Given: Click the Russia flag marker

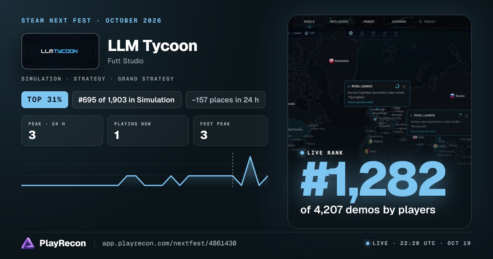Looking at the screenshot, I should 452,96.
